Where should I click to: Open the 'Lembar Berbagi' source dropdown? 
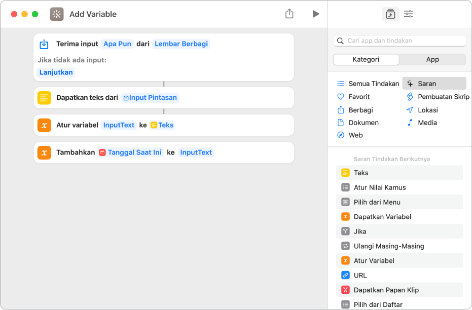pos(181,44)
